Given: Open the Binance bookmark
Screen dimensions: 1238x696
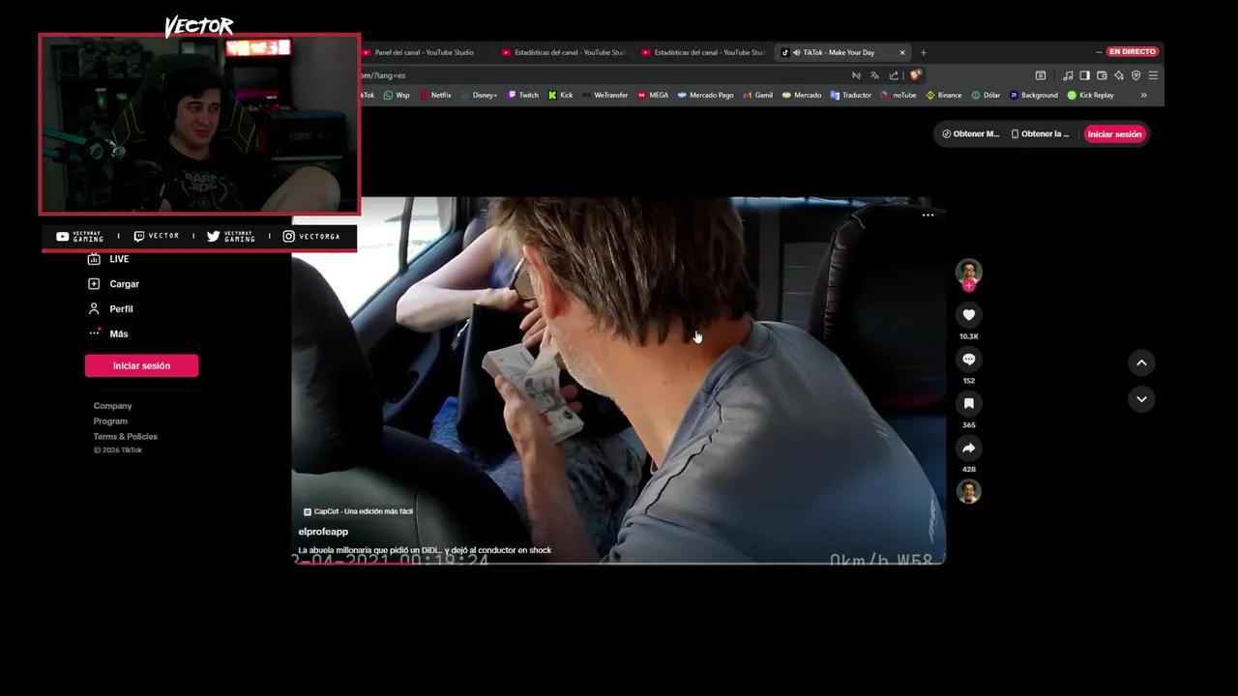Looking at the screenshot, I should tap(944, 95).
